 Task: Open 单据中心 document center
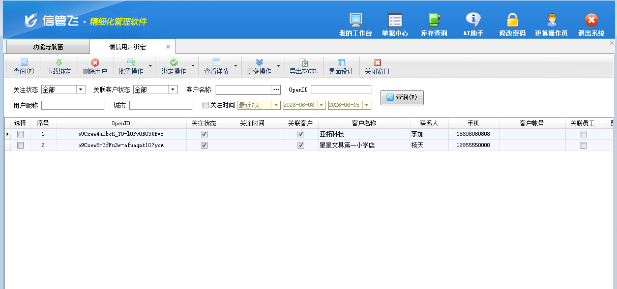pos(395,25)
